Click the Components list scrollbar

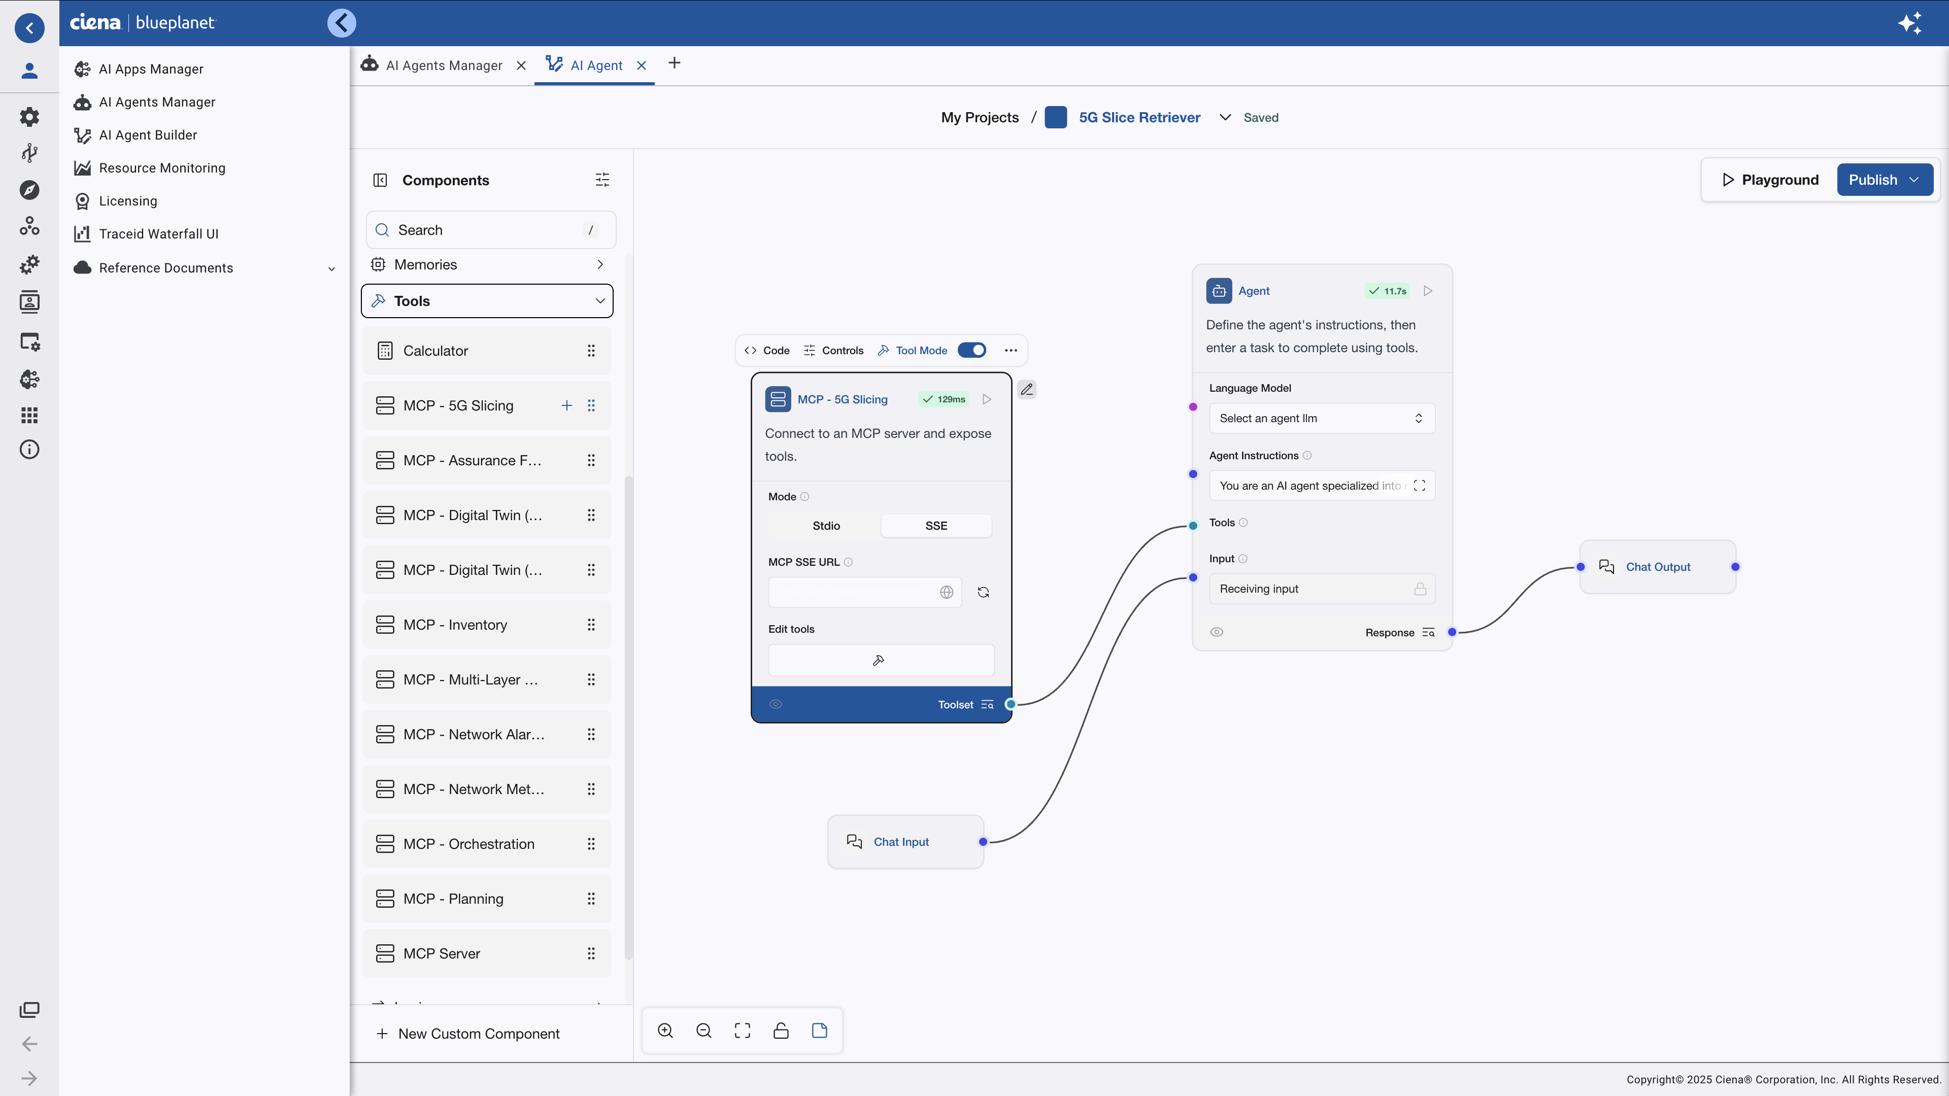pos(628,718)
